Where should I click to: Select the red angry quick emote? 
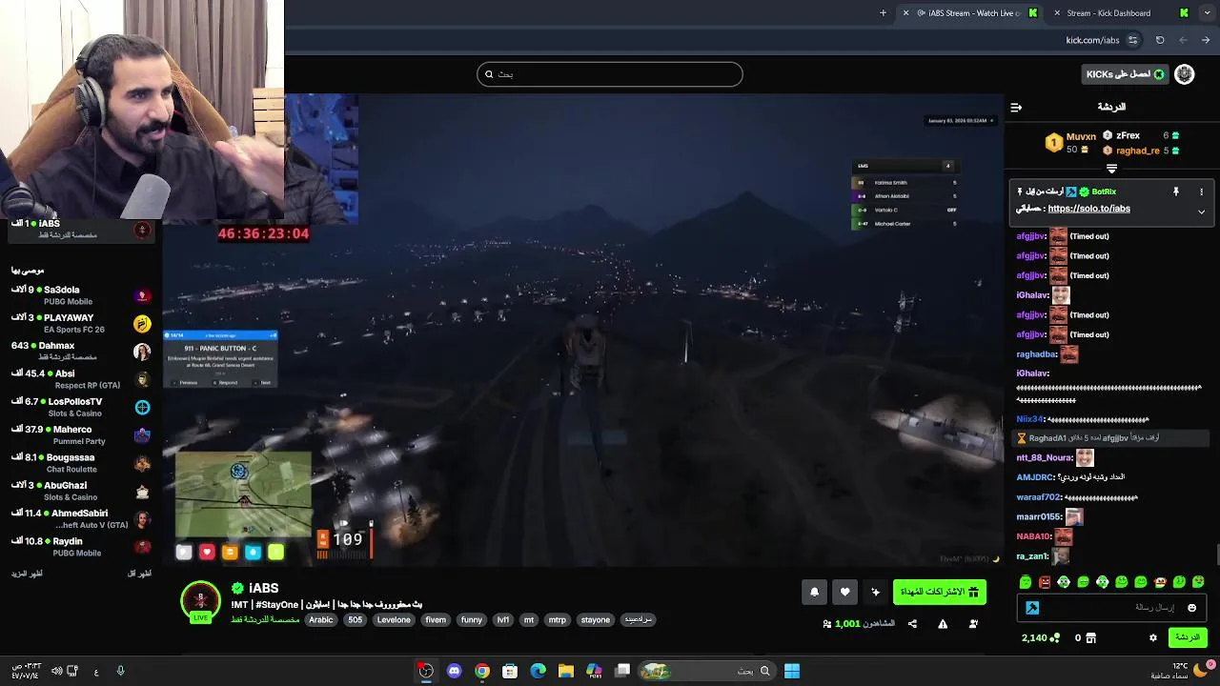[x=1045, y=582]
